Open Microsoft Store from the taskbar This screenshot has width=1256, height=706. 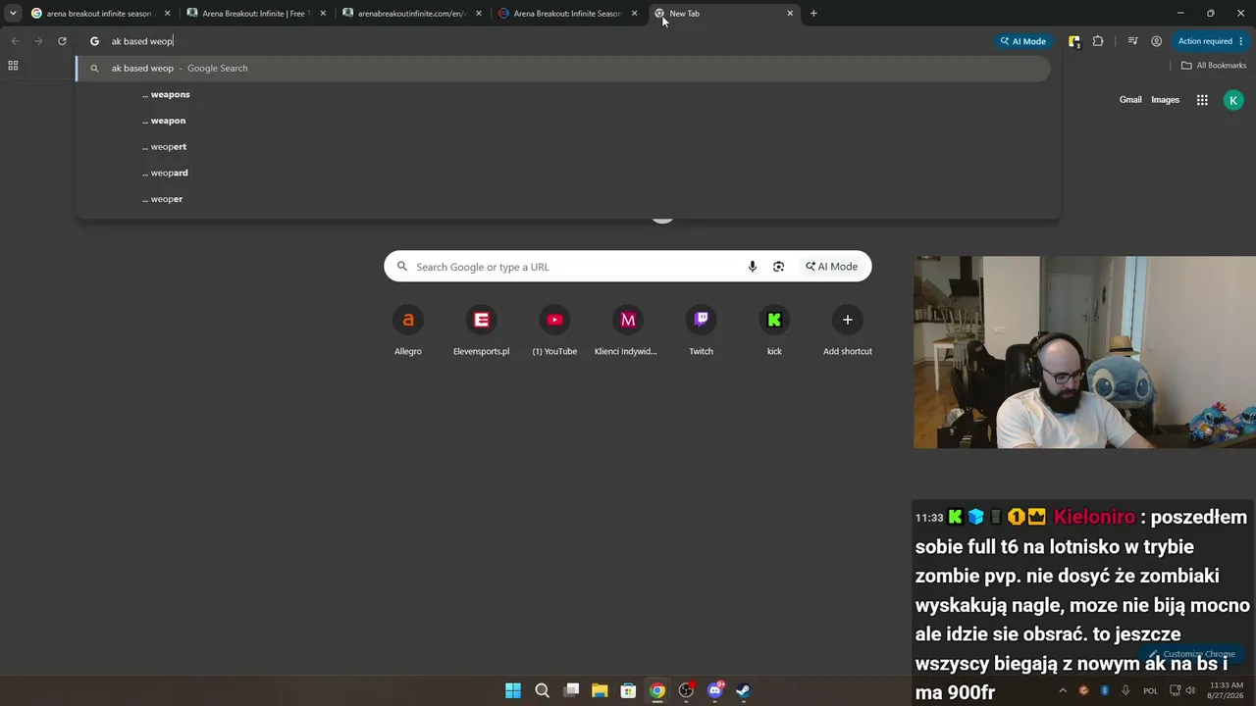click(629, 690)
